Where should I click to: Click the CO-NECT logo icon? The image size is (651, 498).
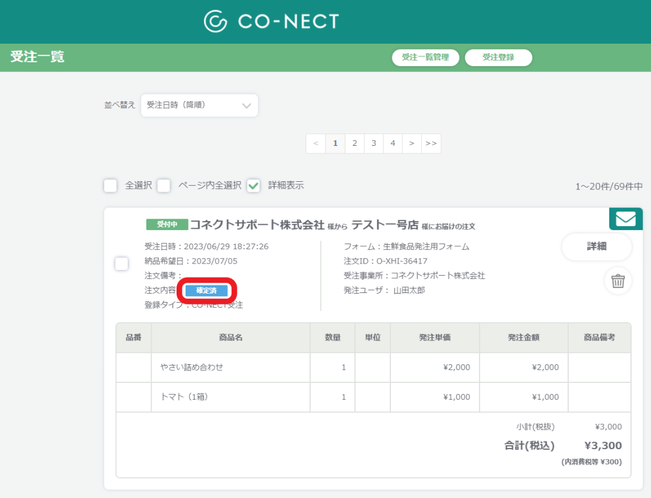[x=216, y=21]
